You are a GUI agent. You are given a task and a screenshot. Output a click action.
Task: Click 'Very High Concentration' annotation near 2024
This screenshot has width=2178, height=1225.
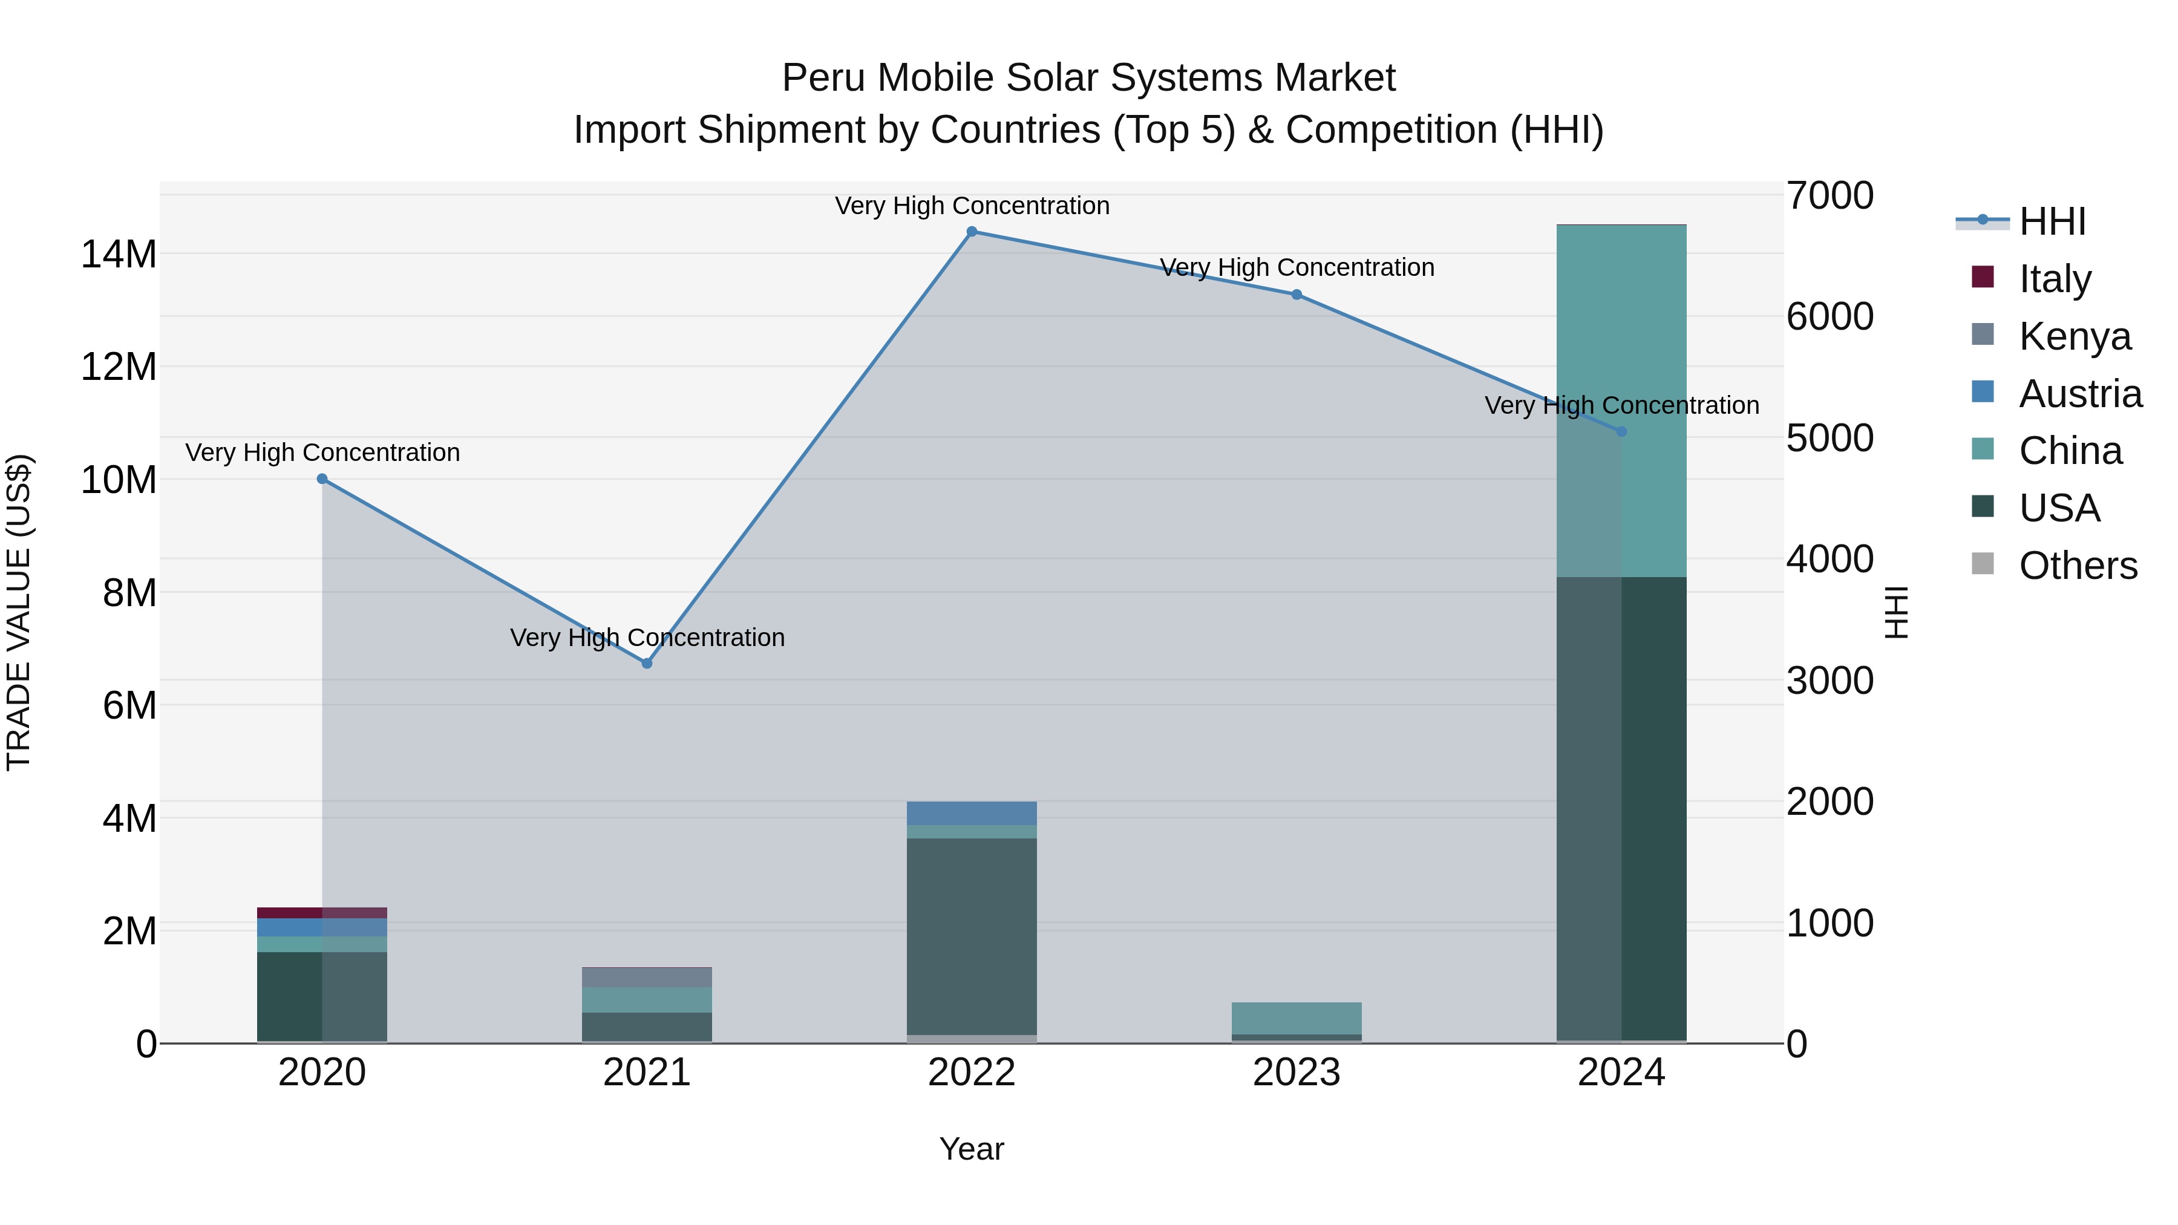coord(1621,405)
